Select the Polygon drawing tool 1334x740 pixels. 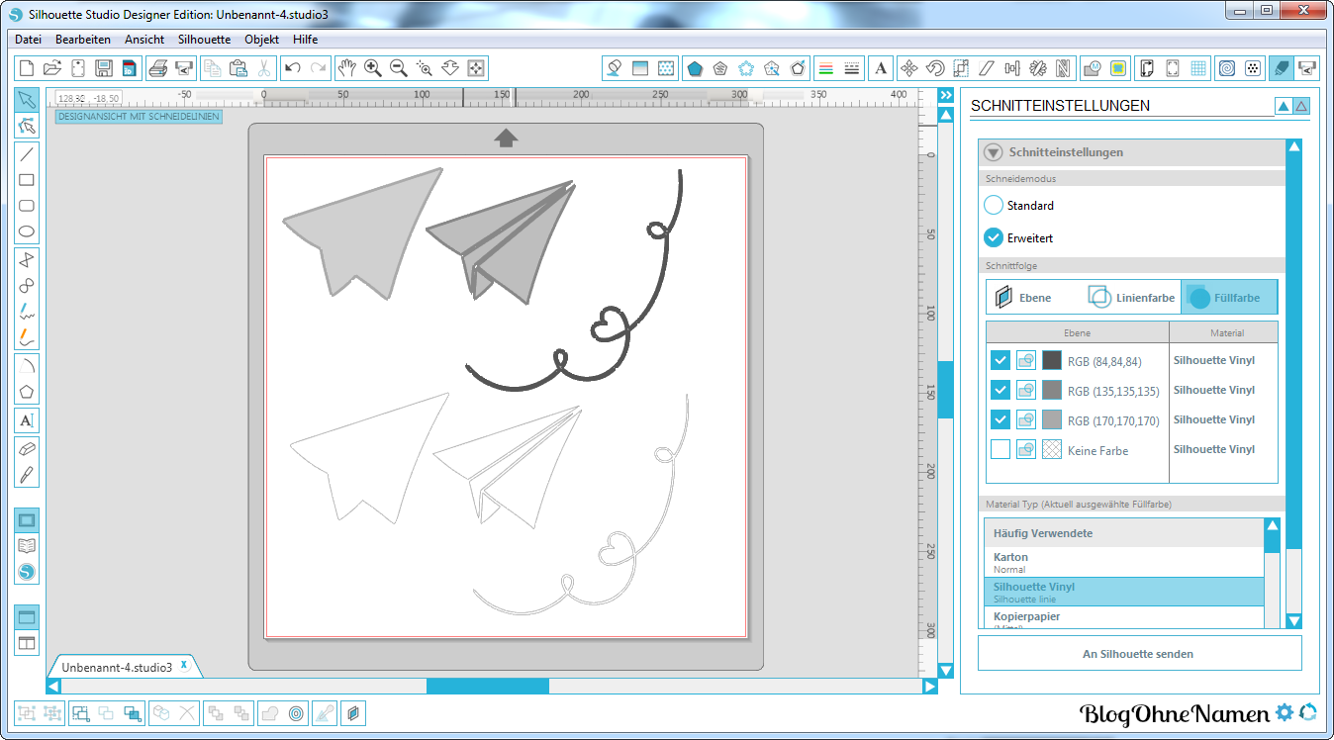coord(27,392)
